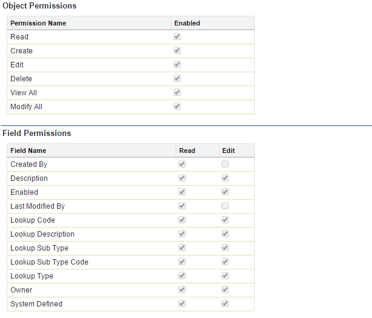Image resolution: width=372 pixels, height=318 pixels.
Task: Click the Field Name column header
Action: point(29,151)
